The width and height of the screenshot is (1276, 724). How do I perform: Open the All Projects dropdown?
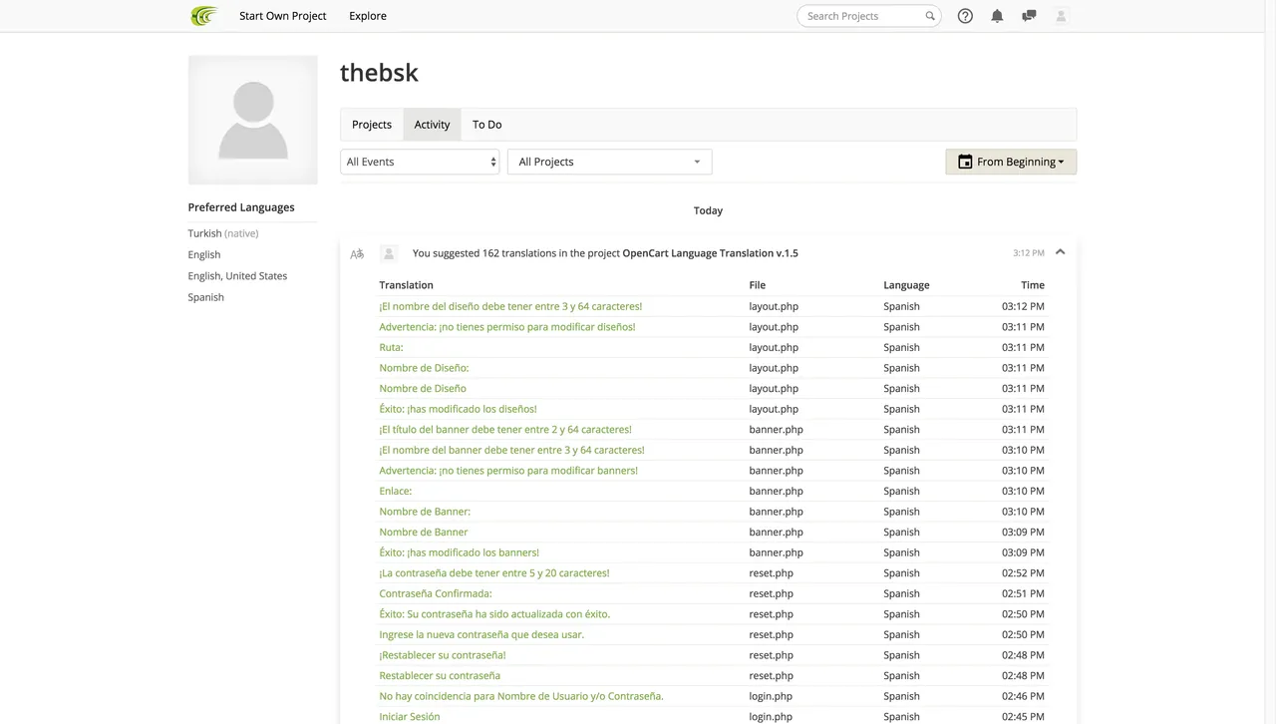click(x=610, y=162)
